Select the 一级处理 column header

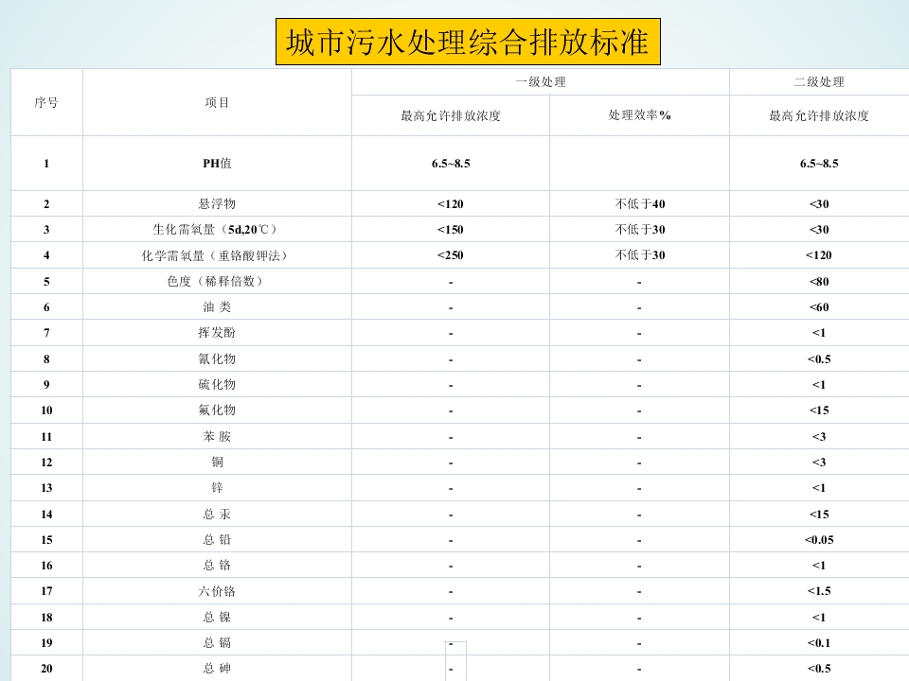[x=540, y=82]
